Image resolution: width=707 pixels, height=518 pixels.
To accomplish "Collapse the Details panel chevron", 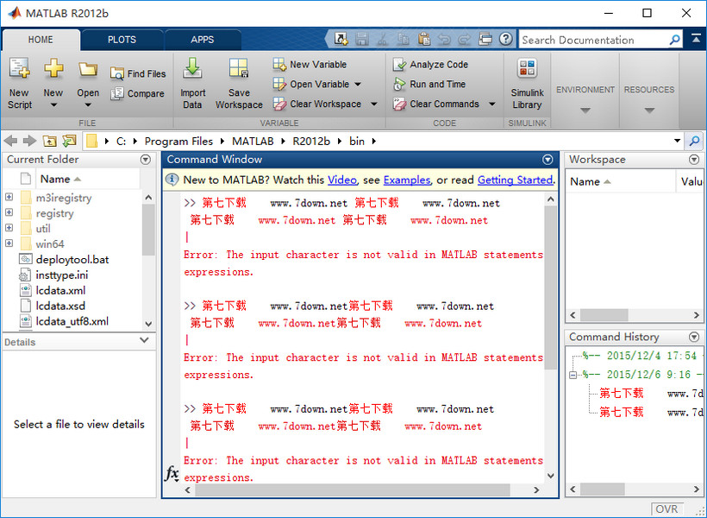I will point(144,340).
